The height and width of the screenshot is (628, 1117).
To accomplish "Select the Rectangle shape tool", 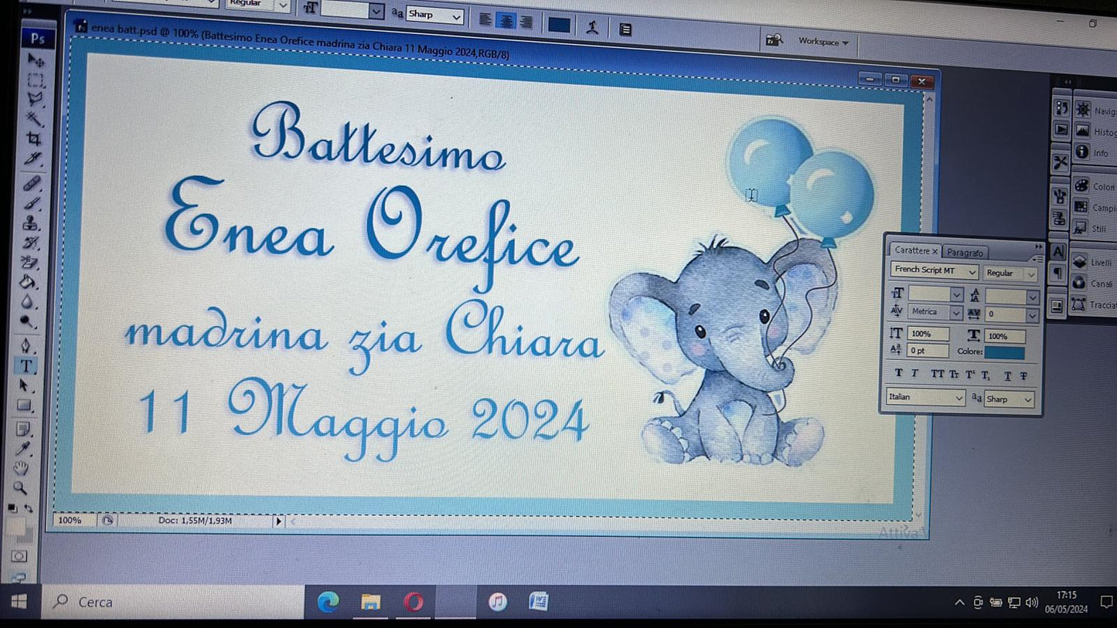I will point(24,405).
